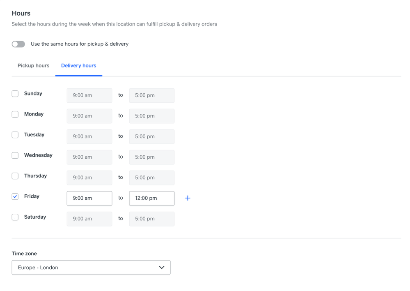The width and height of the screenshot is (410, 291).
Task: Check the Monday checkbox
Action: [15, 114]
